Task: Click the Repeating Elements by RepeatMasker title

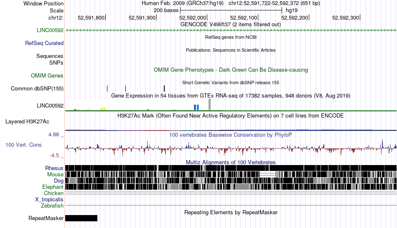Action: point(231,213)
